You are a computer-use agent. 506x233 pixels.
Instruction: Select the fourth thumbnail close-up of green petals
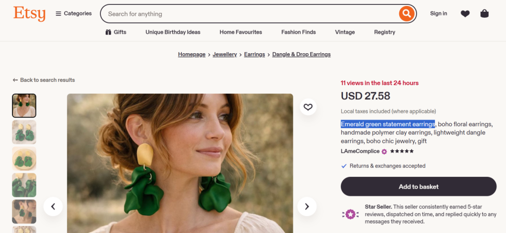point(24,185)
